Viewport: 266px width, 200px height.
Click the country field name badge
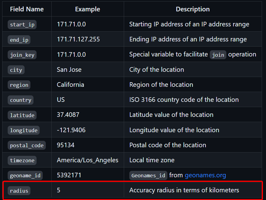21,100
